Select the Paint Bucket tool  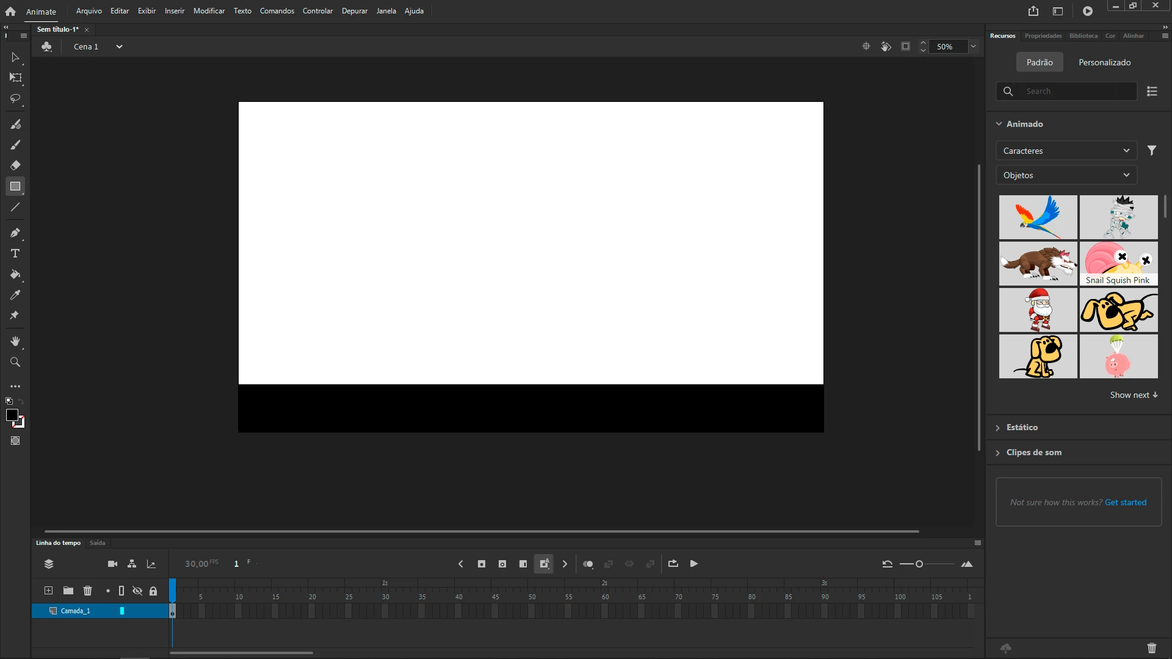15,275
